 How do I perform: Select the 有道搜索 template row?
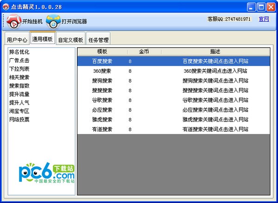[x=174, y=129]
